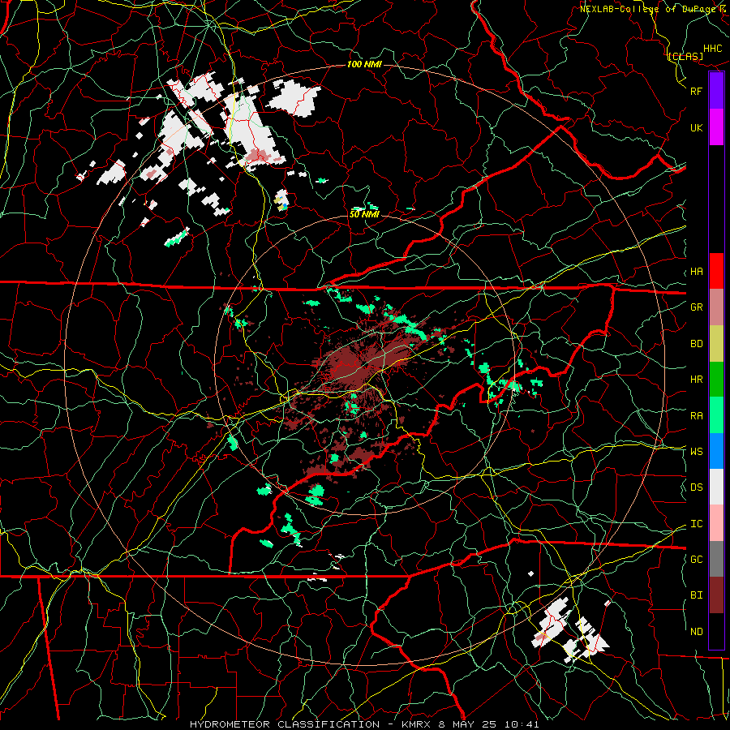Click the UK legend label
This screenshot has height=730, width=730.
click(x=696, y=127)
